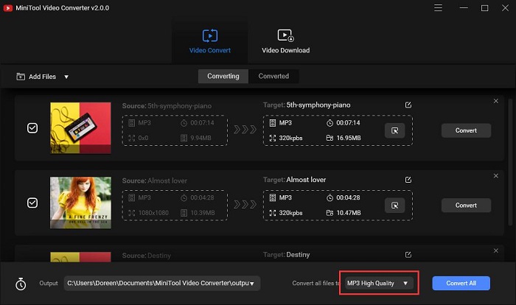Click the Target: Destiny label
This screenshot has height=305, width=516.
286,255
